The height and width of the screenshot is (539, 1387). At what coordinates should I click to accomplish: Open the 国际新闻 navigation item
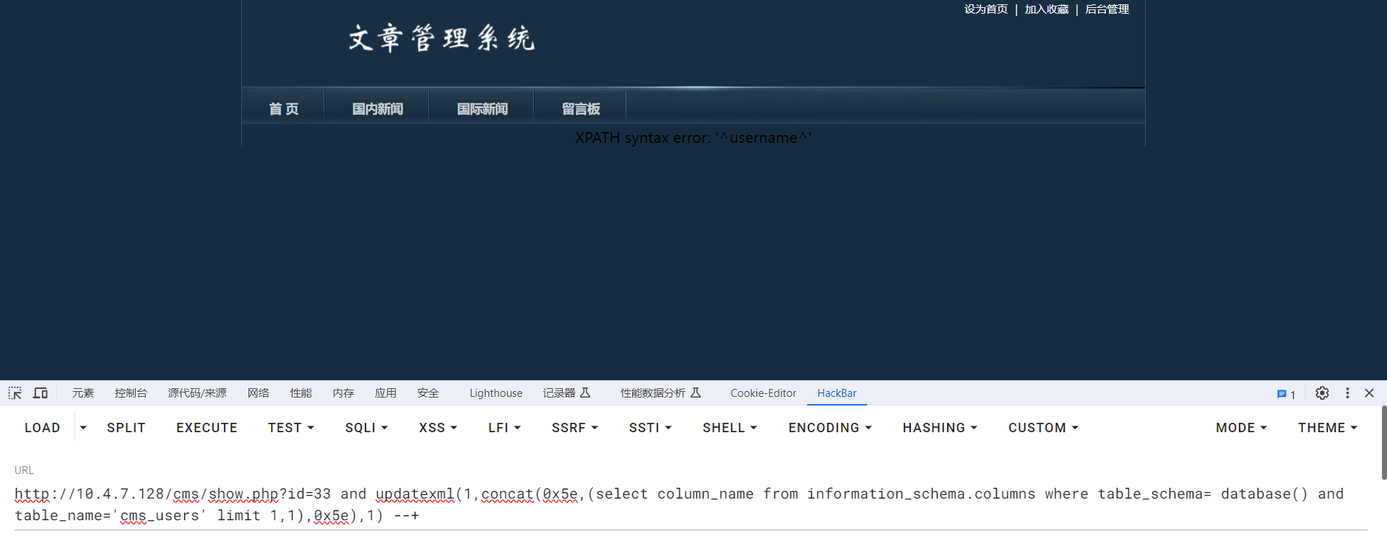pos(482,108)
